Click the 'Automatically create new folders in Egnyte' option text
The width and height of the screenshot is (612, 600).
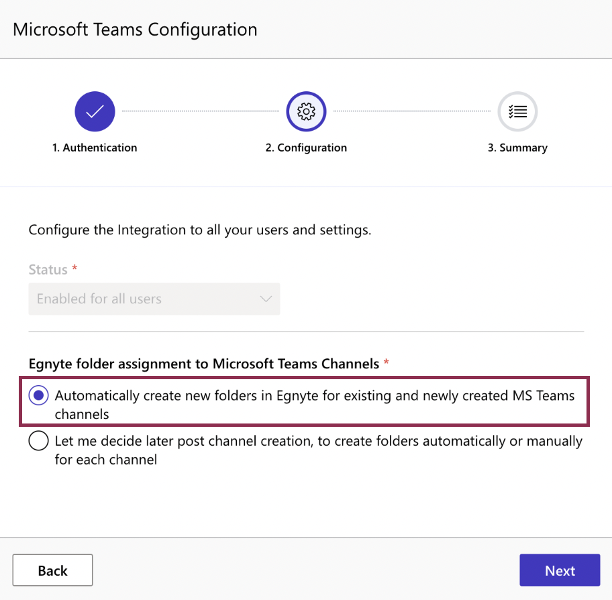[315, 405]
